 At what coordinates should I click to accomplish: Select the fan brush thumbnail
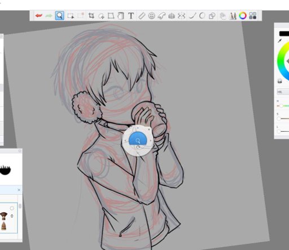pyautogui.click(x=3, y=216)
